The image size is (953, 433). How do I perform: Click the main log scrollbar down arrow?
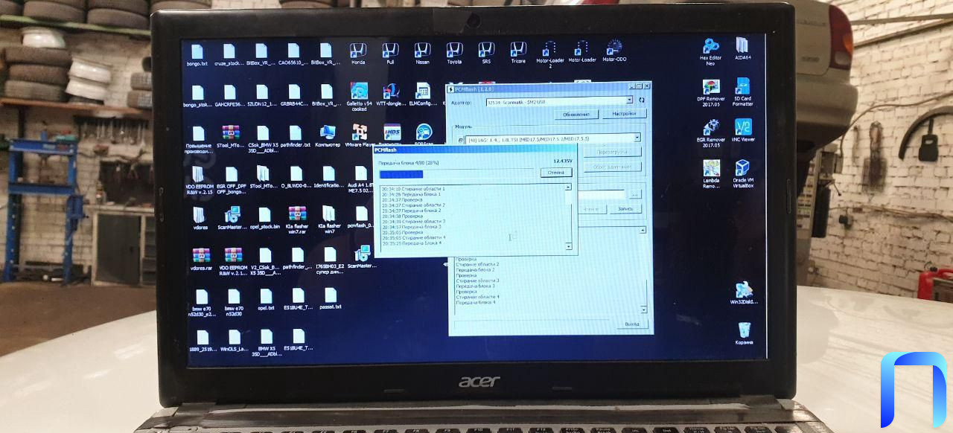(x=644, y=309)
